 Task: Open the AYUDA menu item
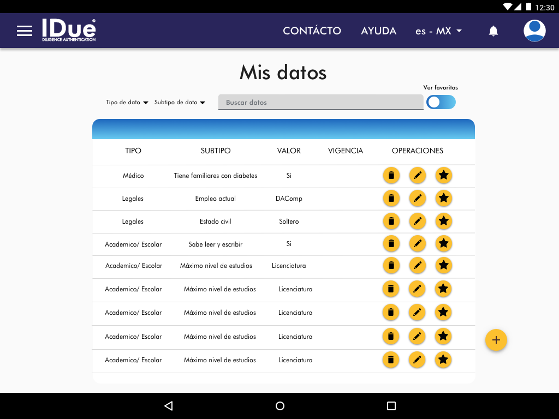tap(378, 31)
